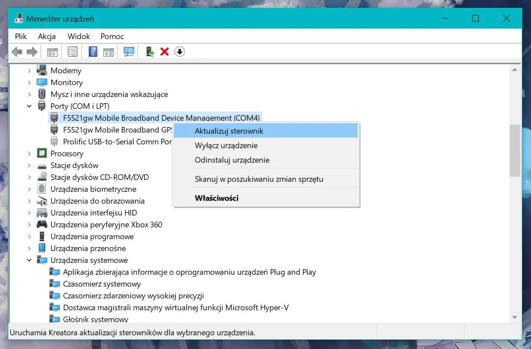531x349 pixels.
Task: Click the Back arrow toolbar icon
Action: pyautogui.click(x=17, y=52)
